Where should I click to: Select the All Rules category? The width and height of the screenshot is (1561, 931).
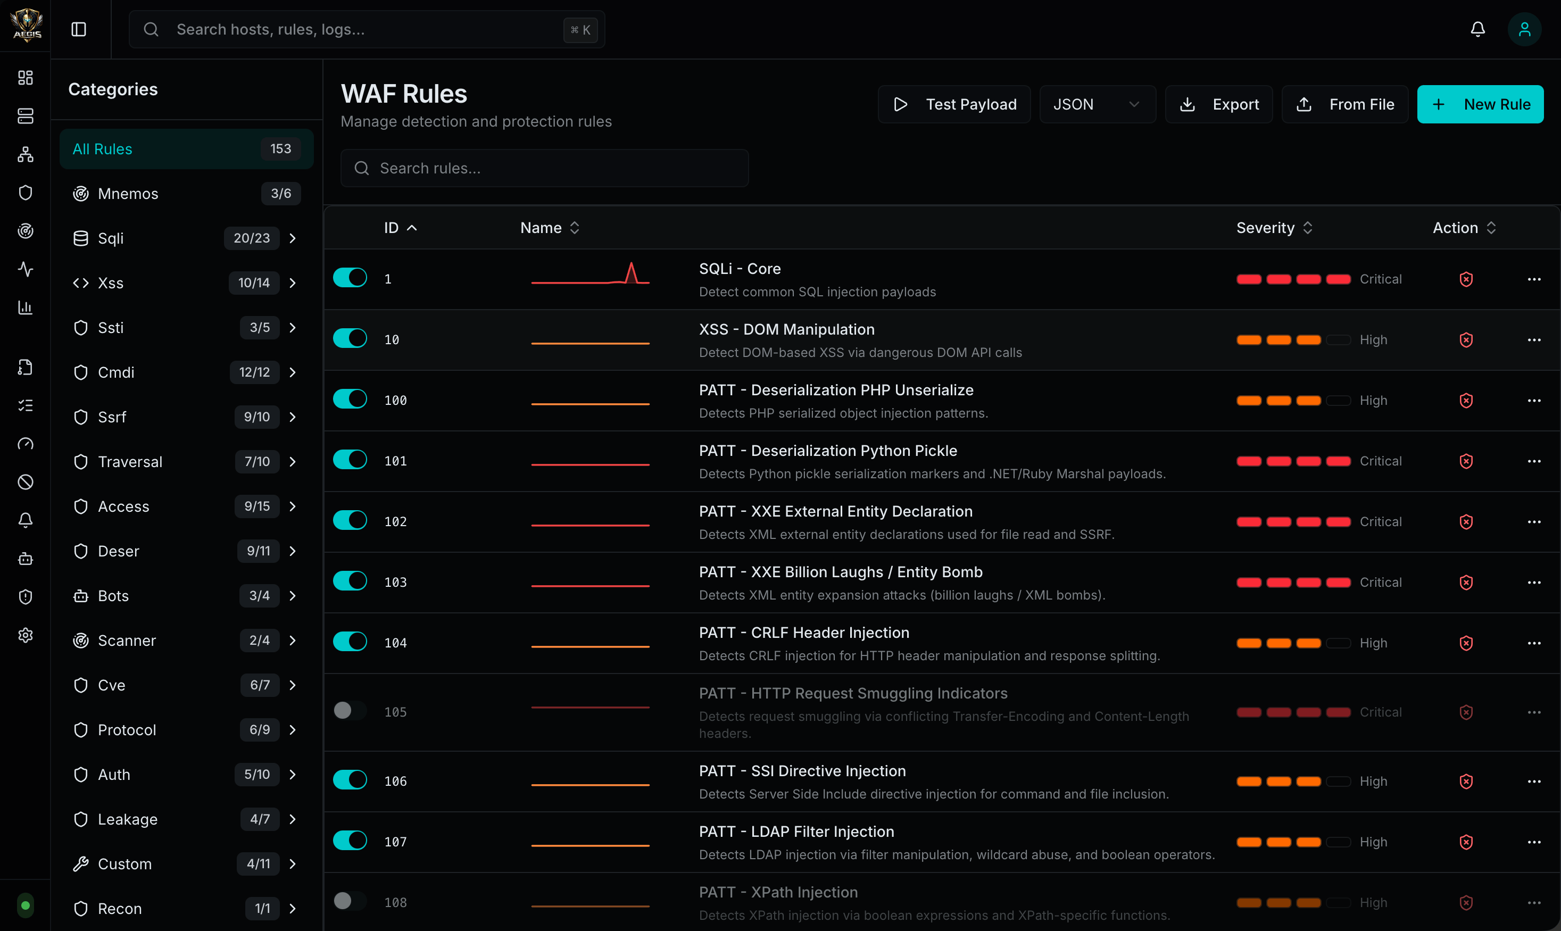(x=186, y=148)
